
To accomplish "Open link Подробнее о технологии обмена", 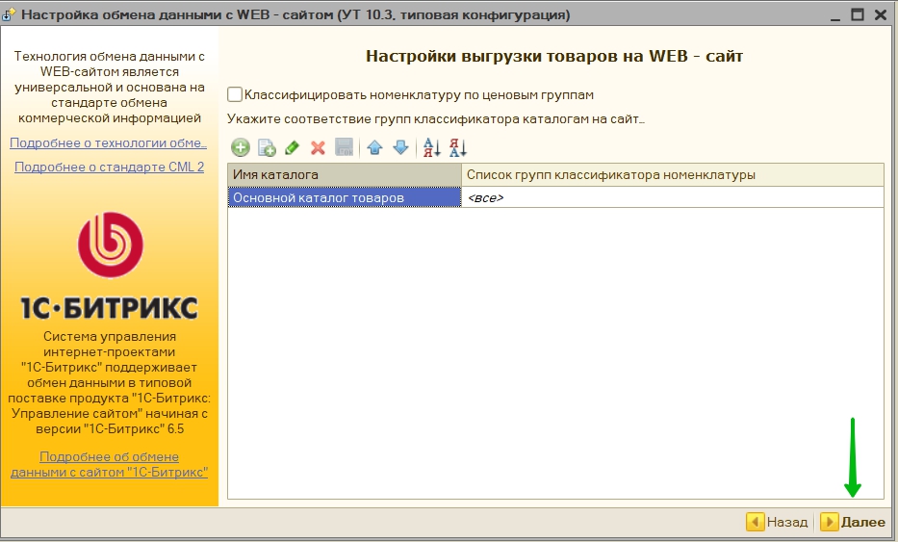I will pos(108,143).
